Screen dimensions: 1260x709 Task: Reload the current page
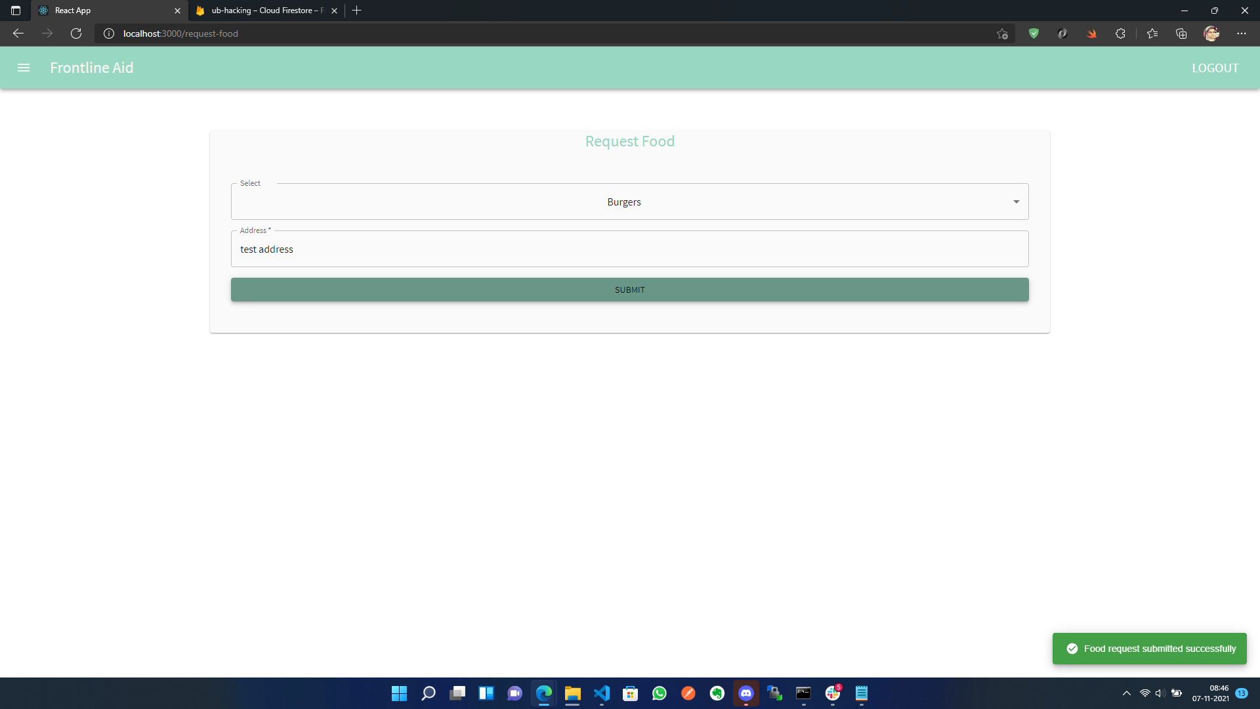pos(76,33)
